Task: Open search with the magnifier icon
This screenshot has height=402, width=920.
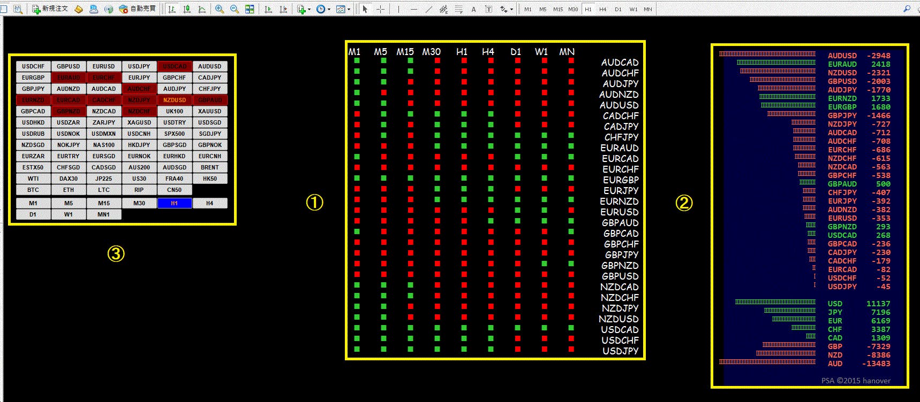Action: 907,9
